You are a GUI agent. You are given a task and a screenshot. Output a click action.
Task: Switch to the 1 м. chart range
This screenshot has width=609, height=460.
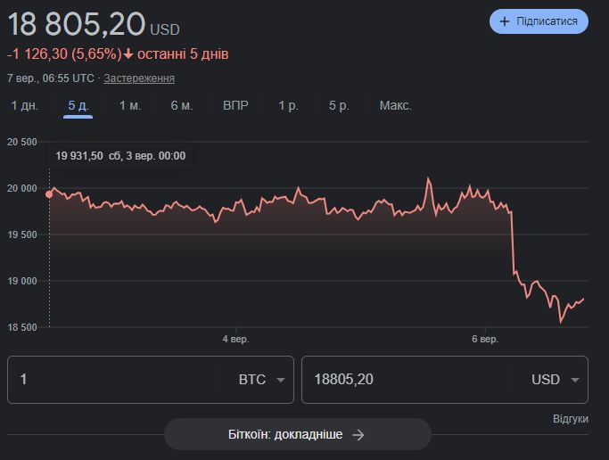click(130, 105)
